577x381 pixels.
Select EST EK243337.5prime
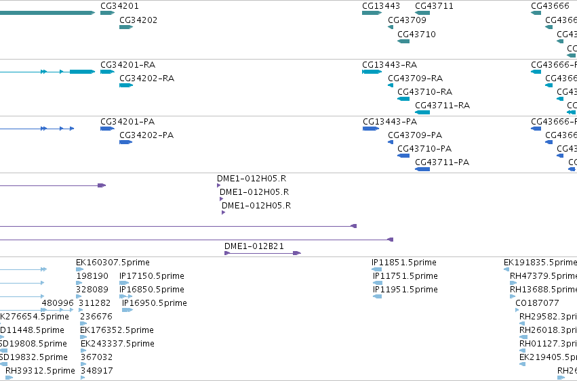[118, 344]
